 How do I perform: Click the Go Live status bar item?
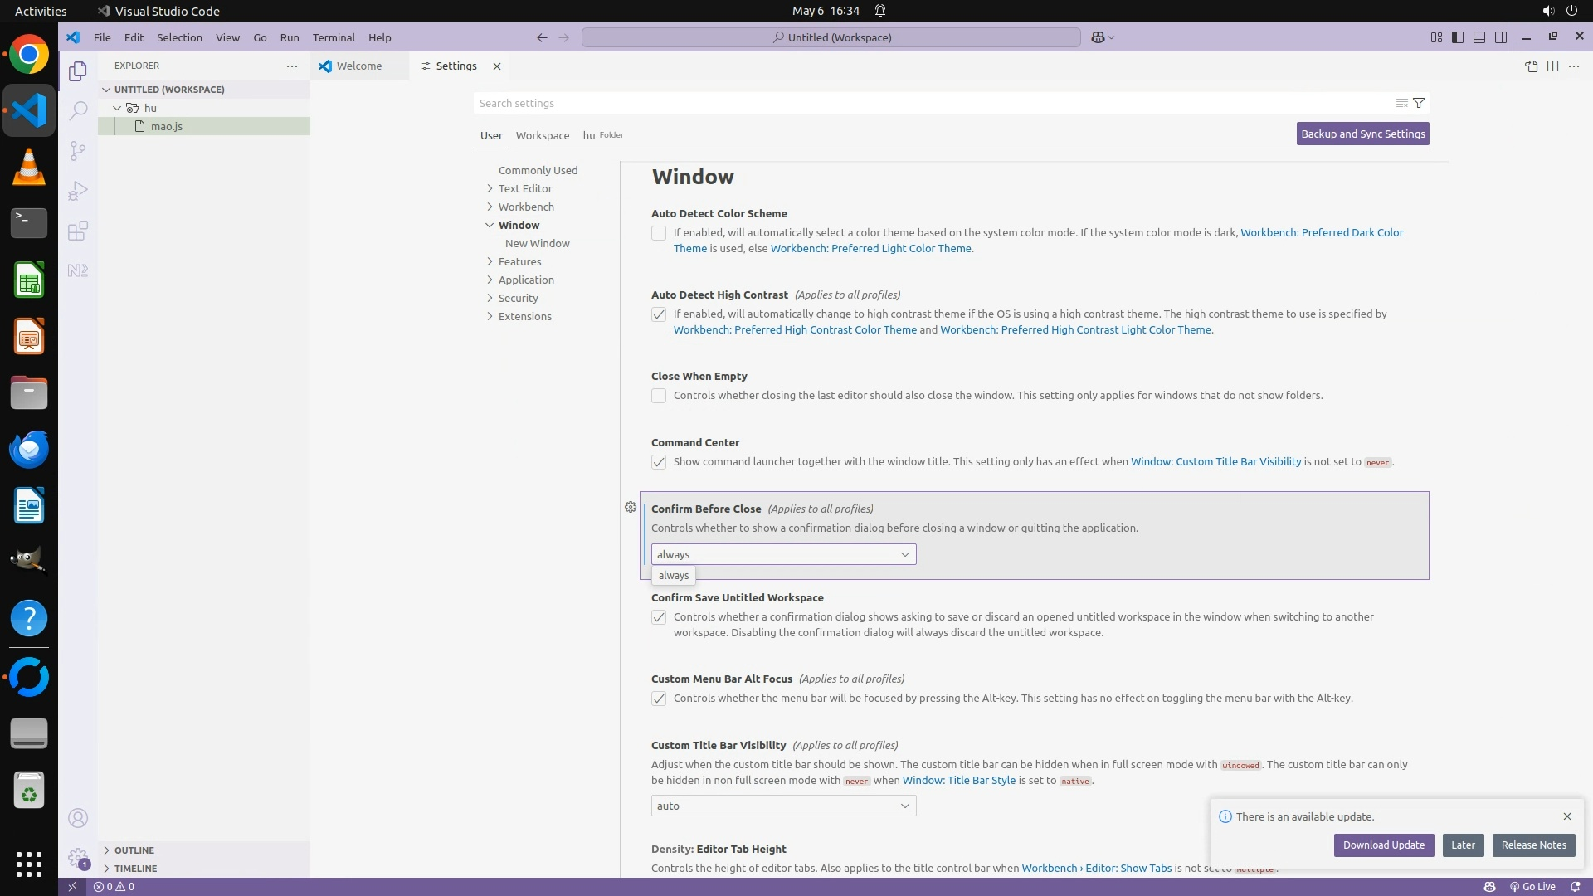(x=1532, y=886)
